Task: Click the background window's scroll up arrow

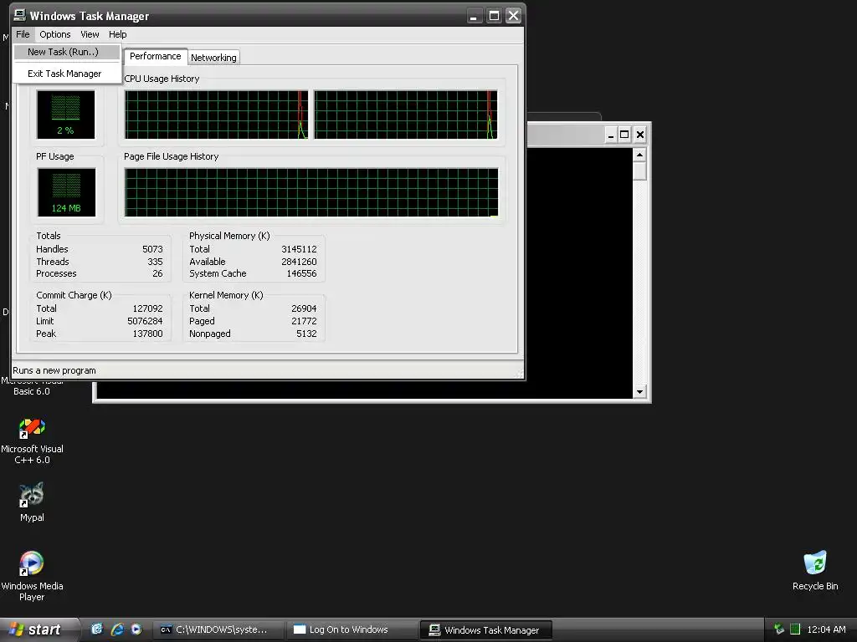Action: [x=639, y=155]
